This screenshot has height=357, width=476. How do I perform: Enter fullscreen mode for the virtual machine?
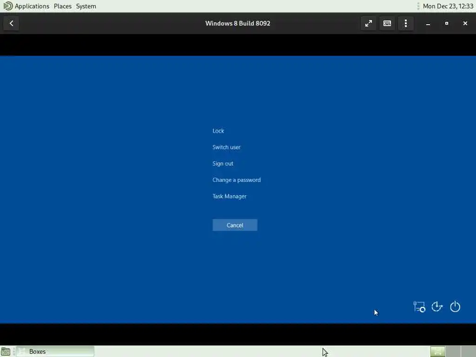click(x=369, y=23)
